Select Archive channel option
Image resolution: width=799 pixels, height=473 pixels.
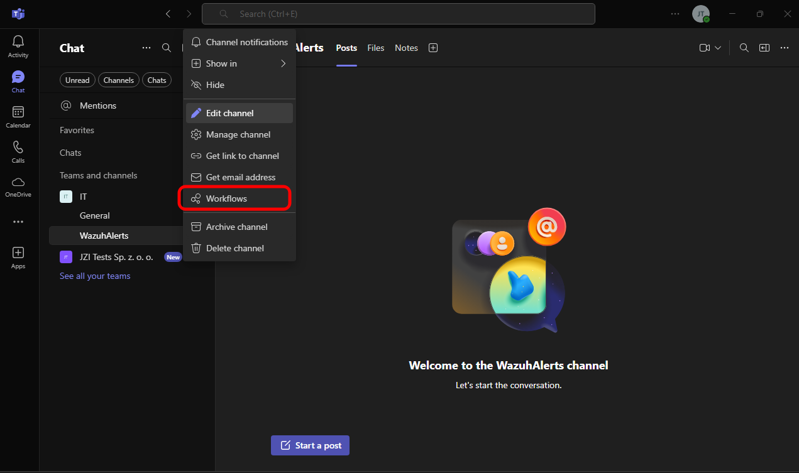240,227
